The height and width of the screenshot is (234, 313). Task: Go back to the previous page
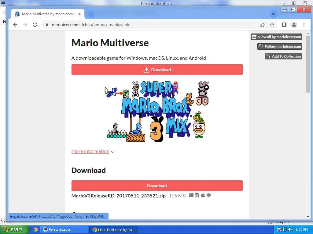[x=15, y=25]
